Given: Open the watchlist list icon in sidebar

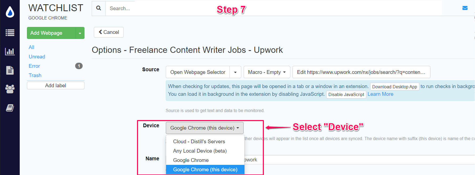Looking at the screenshot, I should click(x=10, y=33).
